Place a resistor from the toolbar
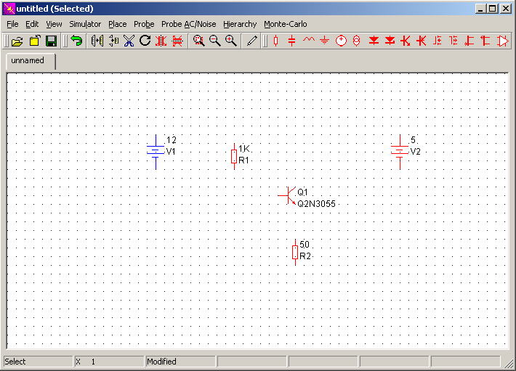The image size is (516, 371). tap(275, 41)
